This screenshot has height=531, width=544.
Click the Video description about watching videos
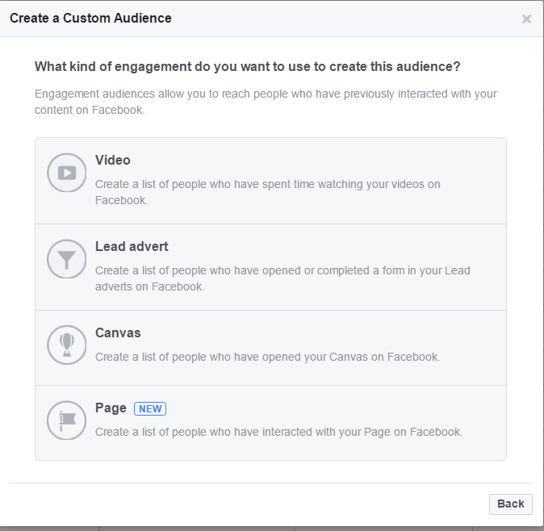point(268,192)
